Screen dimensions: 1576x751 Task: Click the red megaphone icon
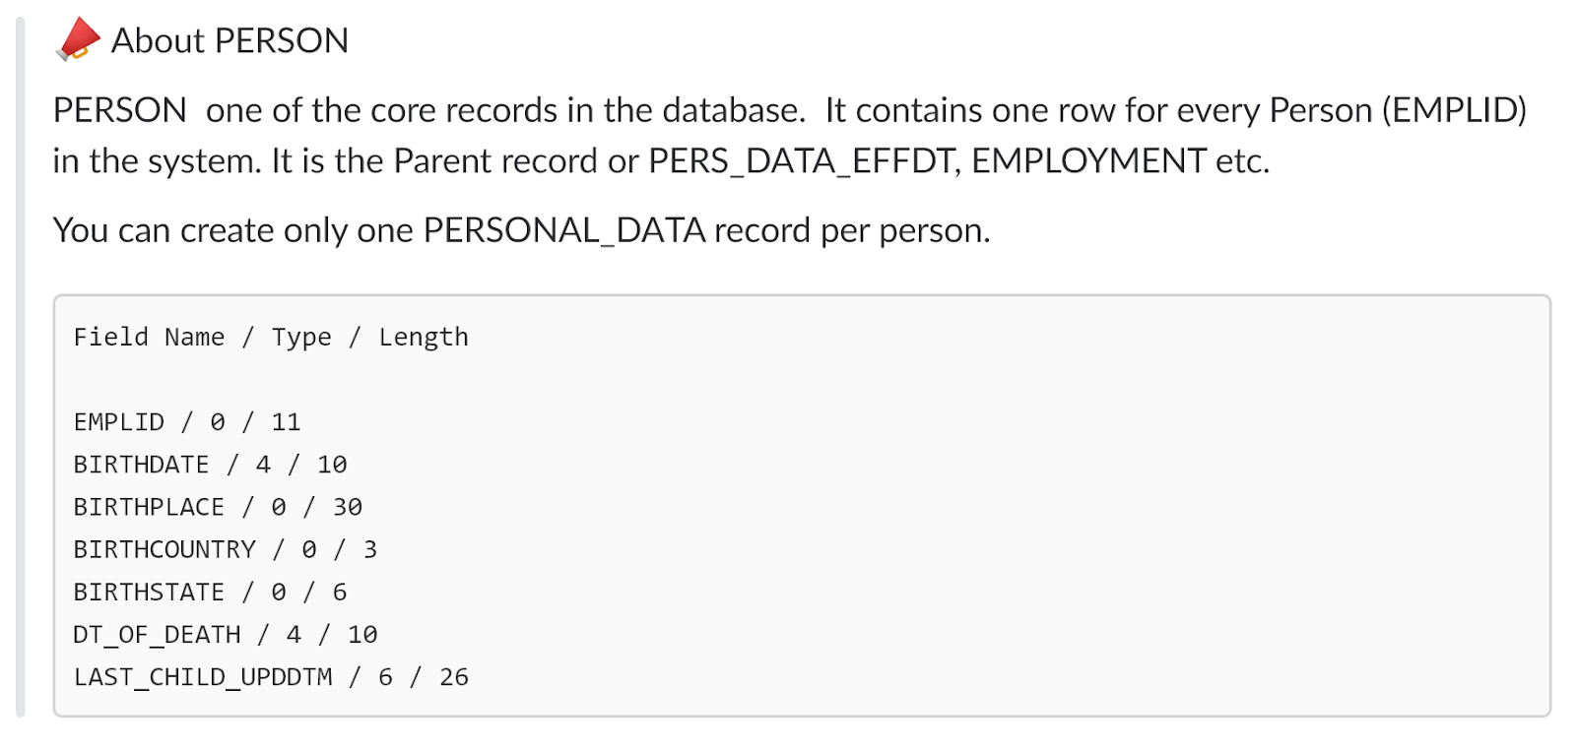78,40
